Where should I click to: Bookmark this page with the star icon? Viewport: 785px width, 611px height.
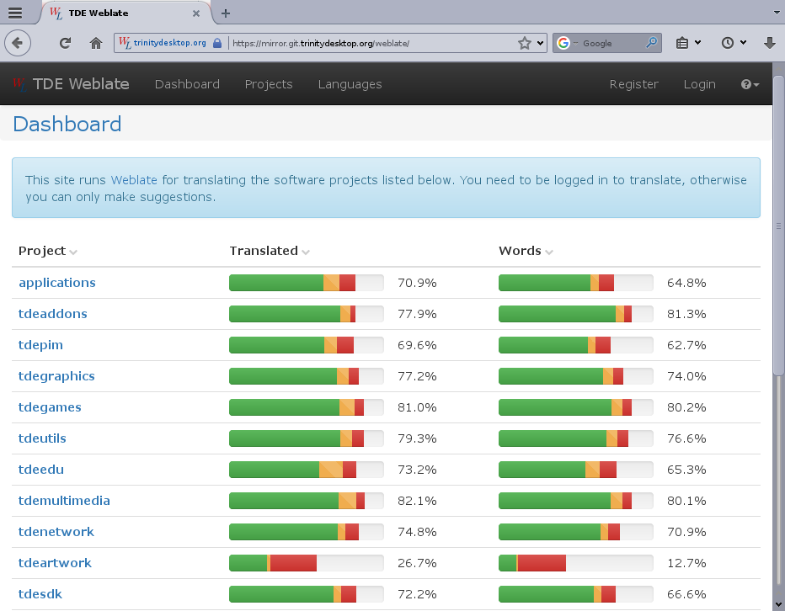coord(524,43)
